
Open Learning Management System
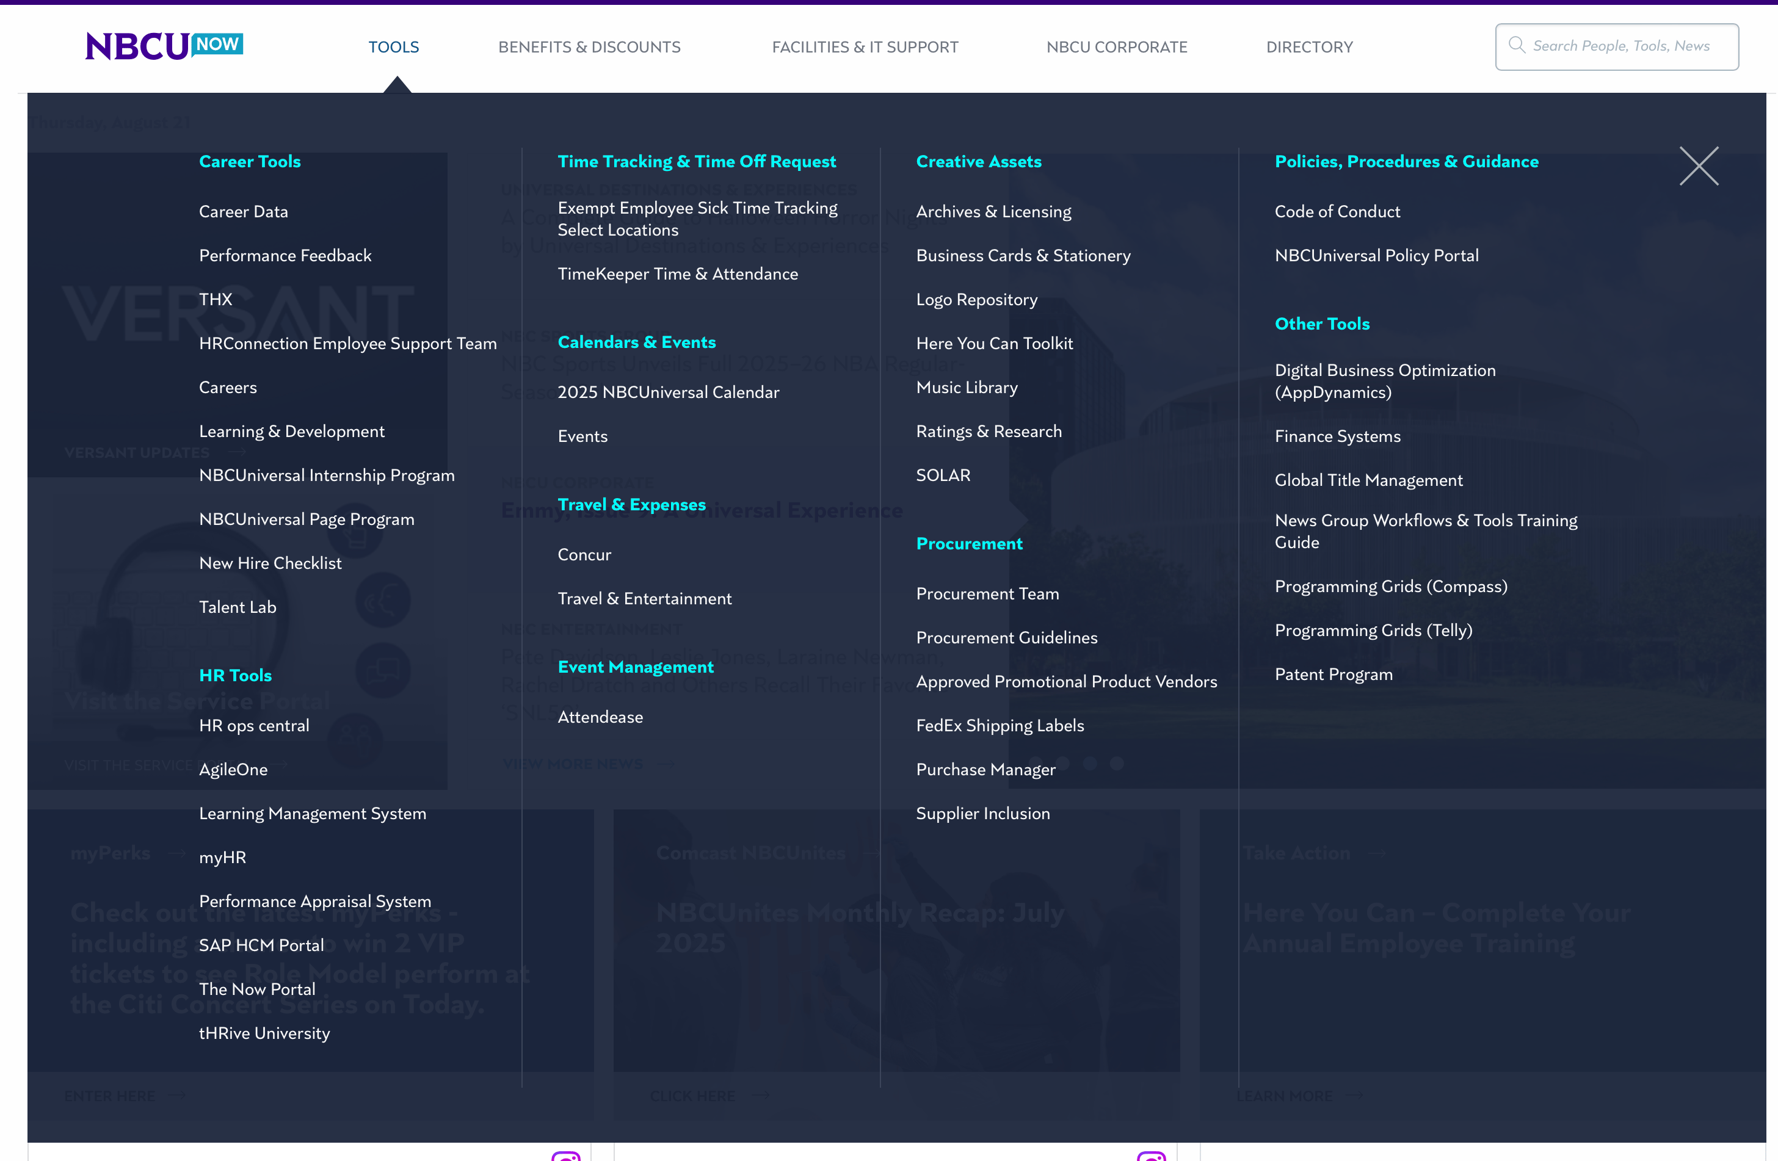coord(313,814)
